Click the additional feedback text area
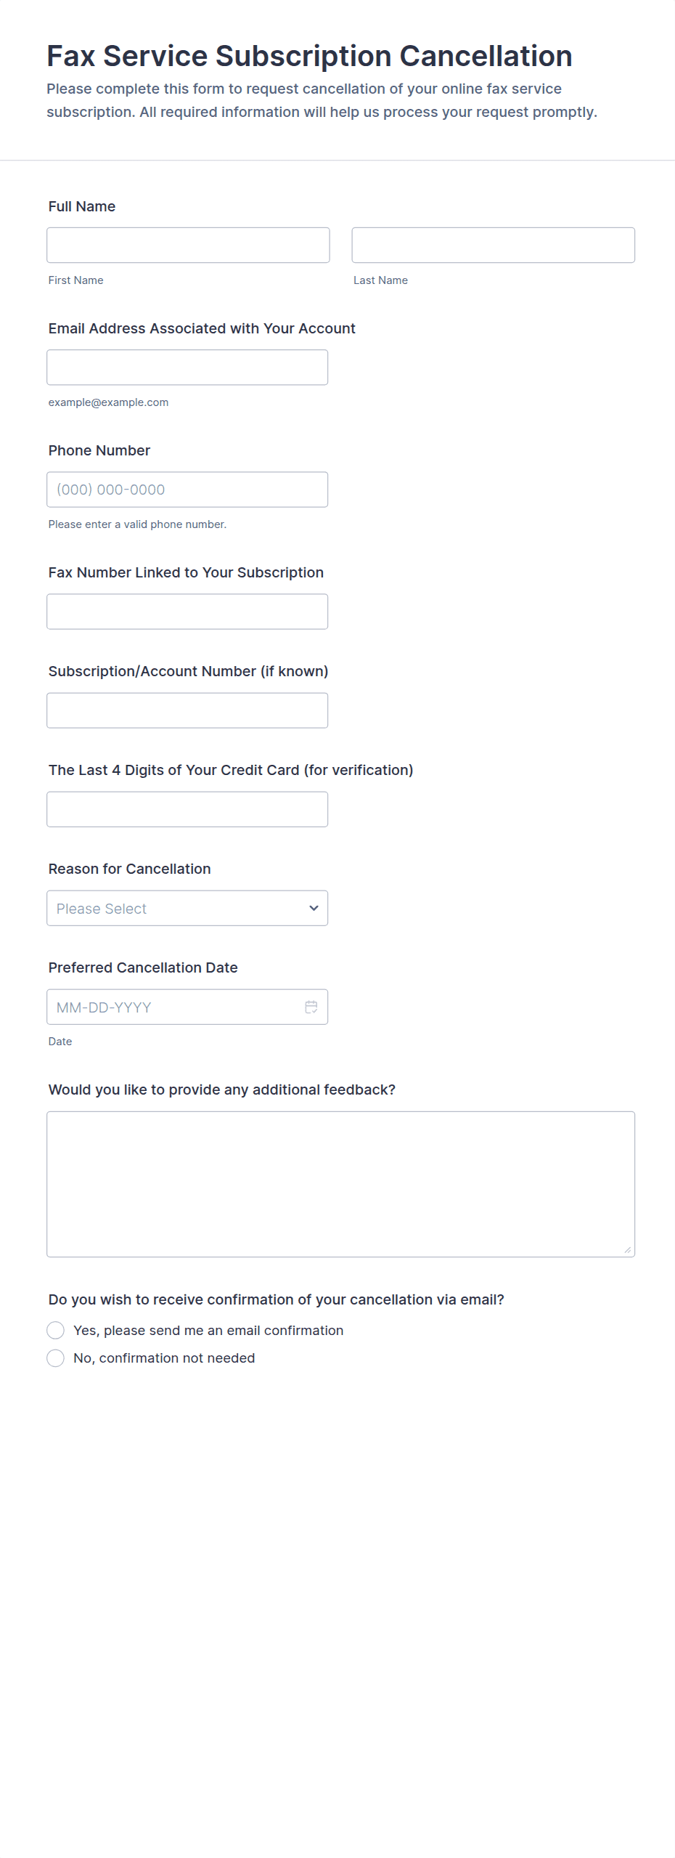The image size is (675, 1858). [340, 1183]
